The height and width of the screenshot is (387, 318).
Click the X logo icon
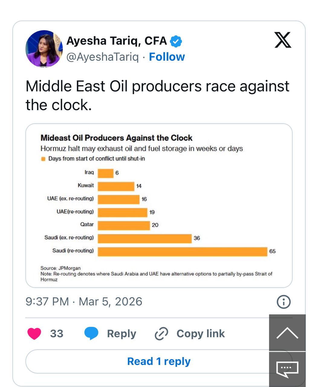pyautogui.click(x=283, y=40)
